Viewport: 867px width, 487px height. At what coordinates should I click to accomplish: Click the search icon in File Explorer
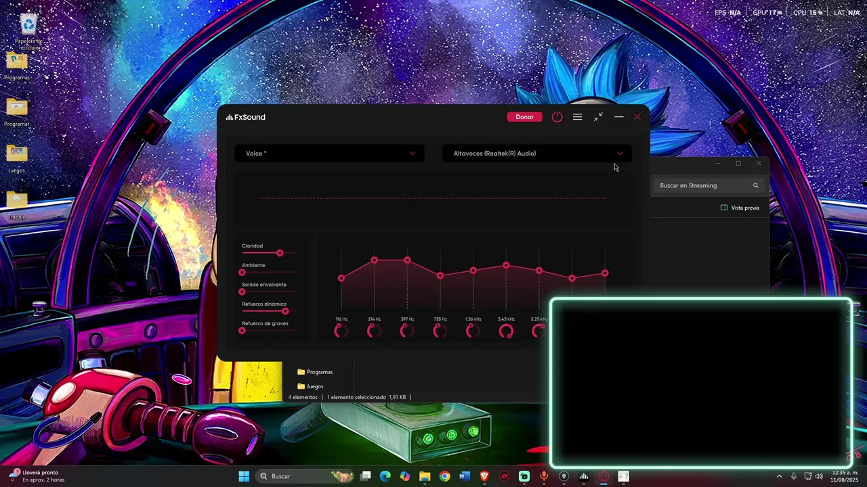pyautogui.click(x=756, y=185)
